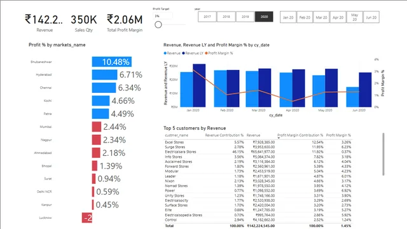Select the 2018 year slicer button

pos(226,17)
